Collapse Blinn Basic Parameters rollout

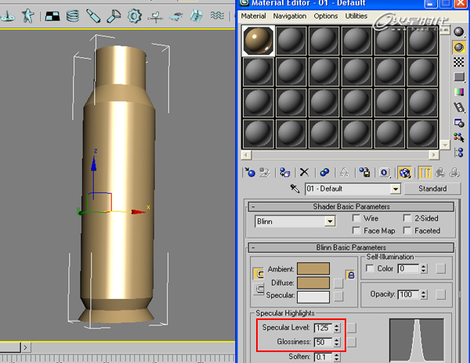pyautogui.click(x=351, y=247)
